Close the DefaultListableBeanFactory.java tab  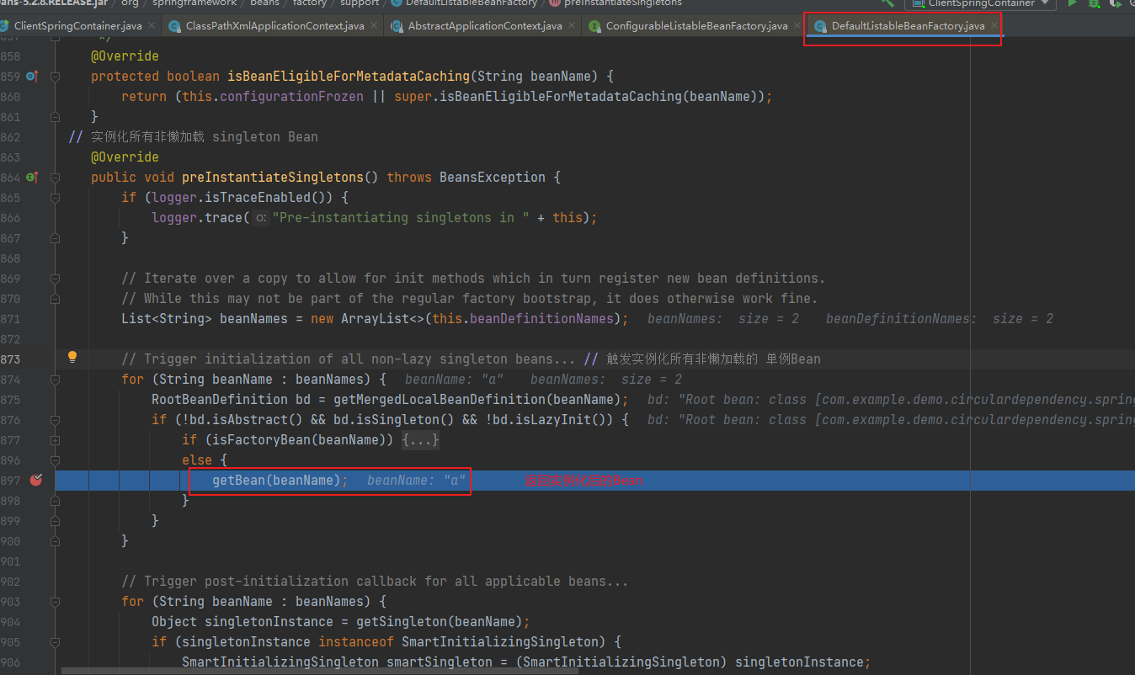[994, 26]
